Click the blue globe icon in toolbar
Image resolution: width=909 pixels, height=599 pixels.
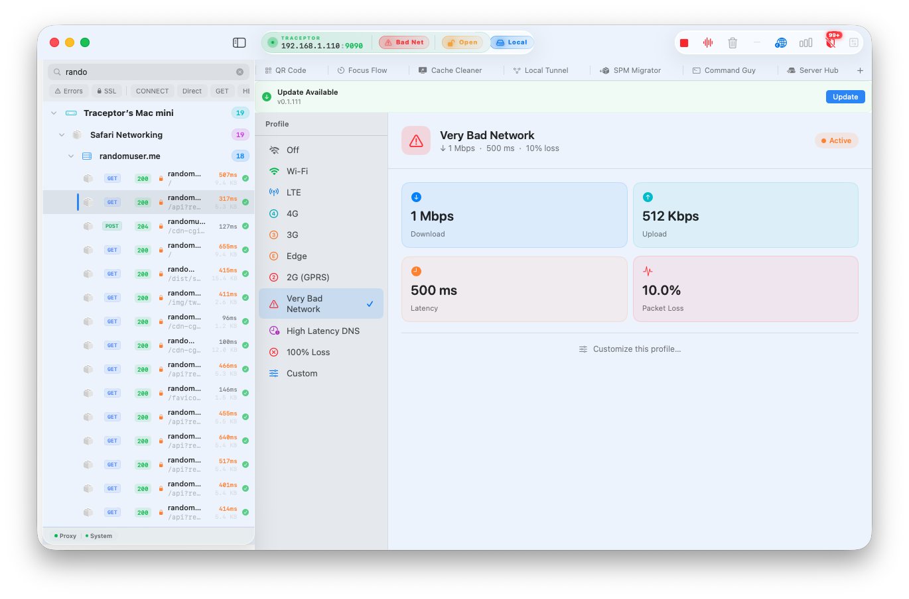click(x=781, y=43)
